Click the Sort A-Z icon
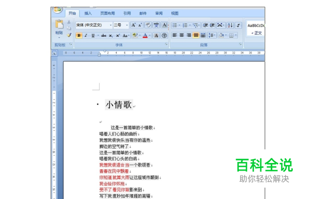Image resolution: width=316 pixels, height=199 pixels. (x=230, y=25)
